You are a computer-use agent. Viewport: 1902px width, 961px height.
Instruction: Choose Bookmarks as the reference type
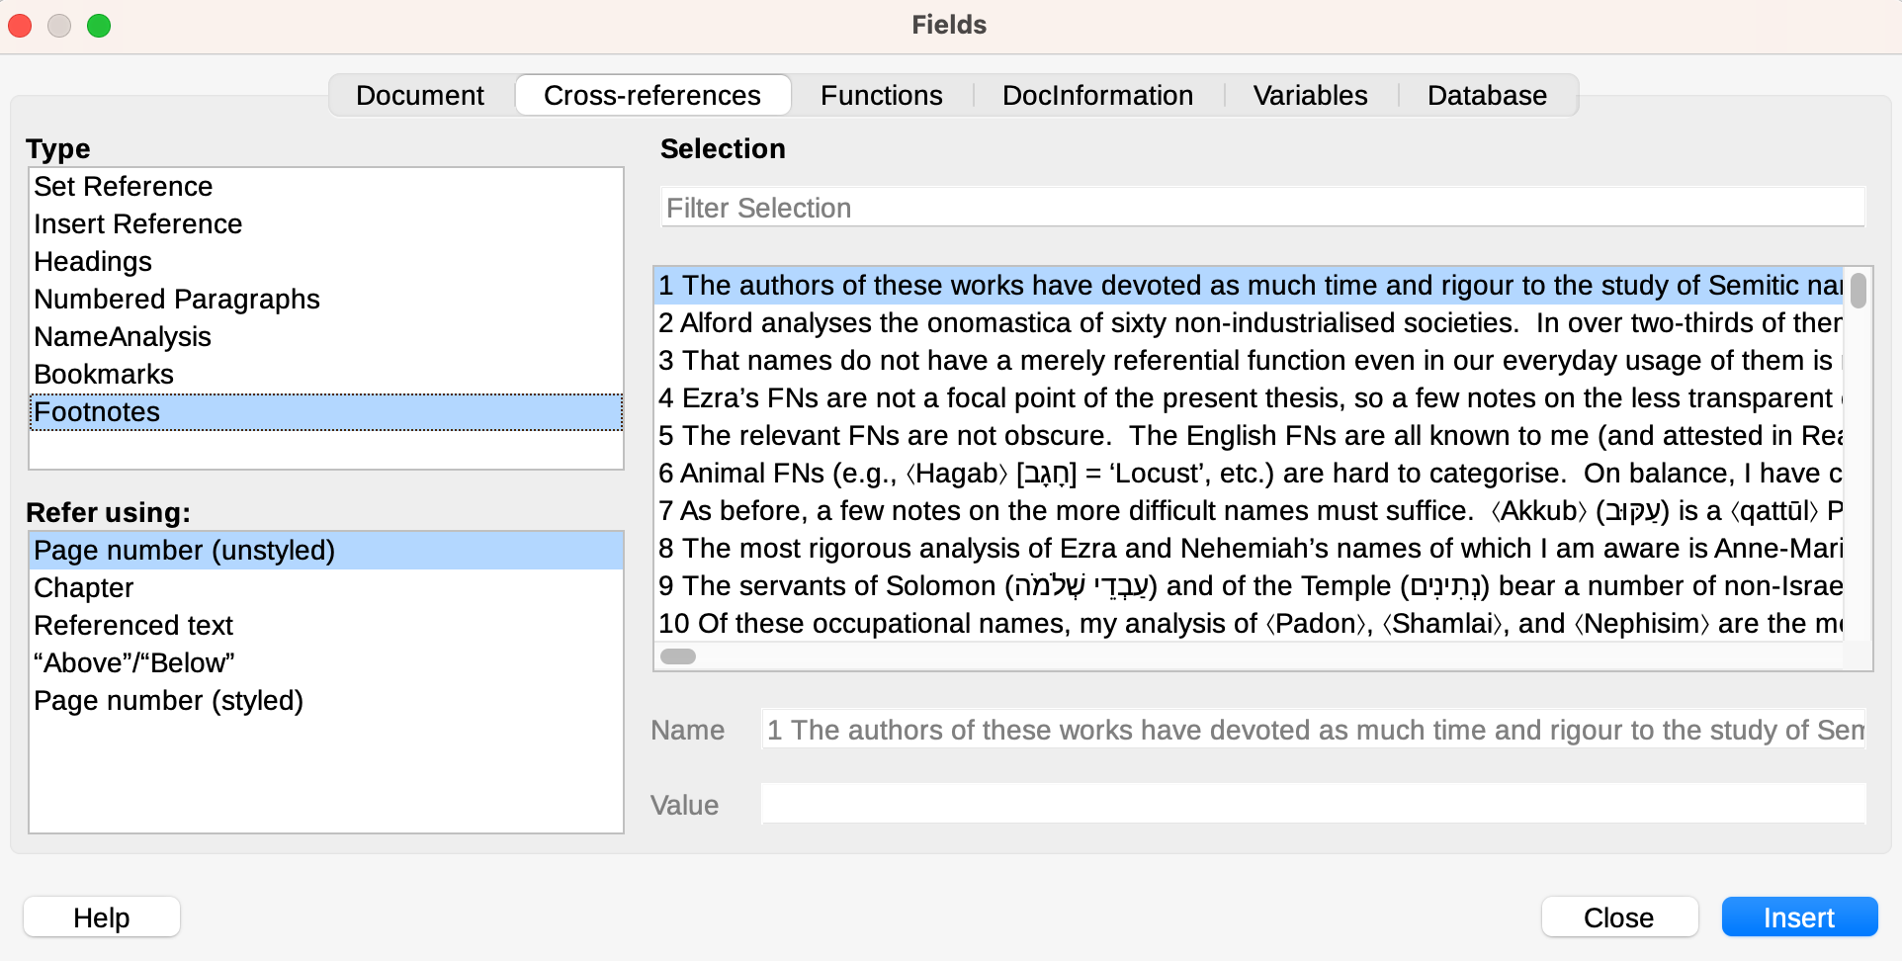coord(103,374)
